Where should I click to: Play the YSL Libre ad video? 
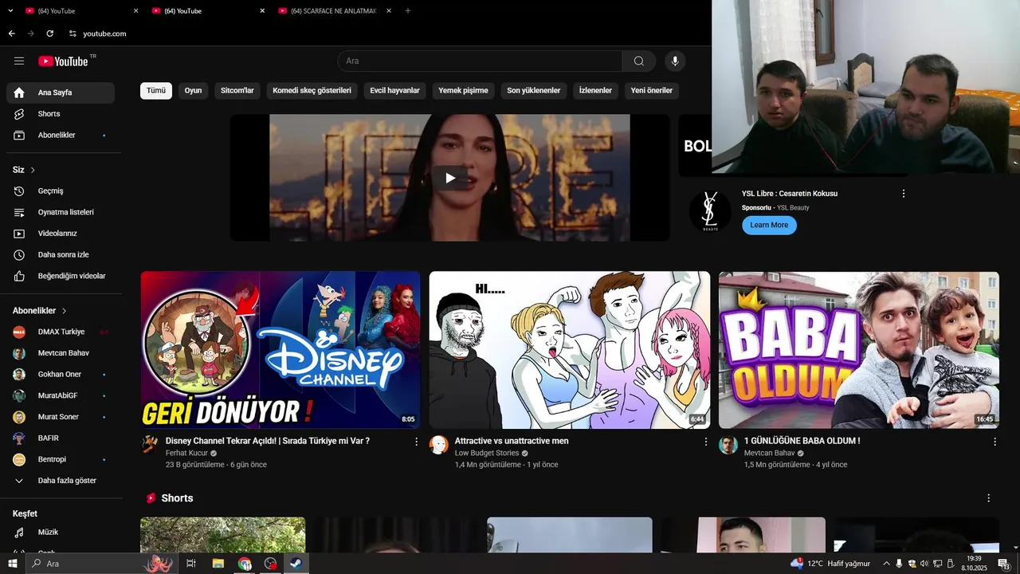(449, 178)
